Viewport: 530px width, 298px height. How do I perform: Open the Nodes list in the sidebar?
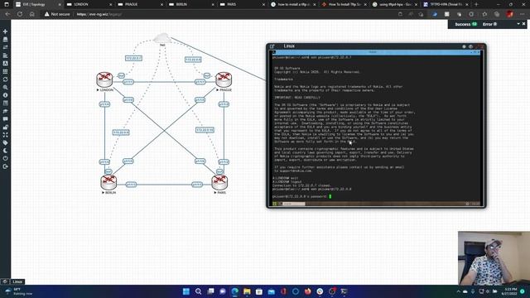(x=5, y=40)
